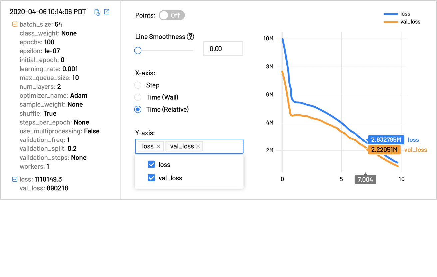Click the run history document icon
This screenshot has width=437, height=277.
click(97, 12)
